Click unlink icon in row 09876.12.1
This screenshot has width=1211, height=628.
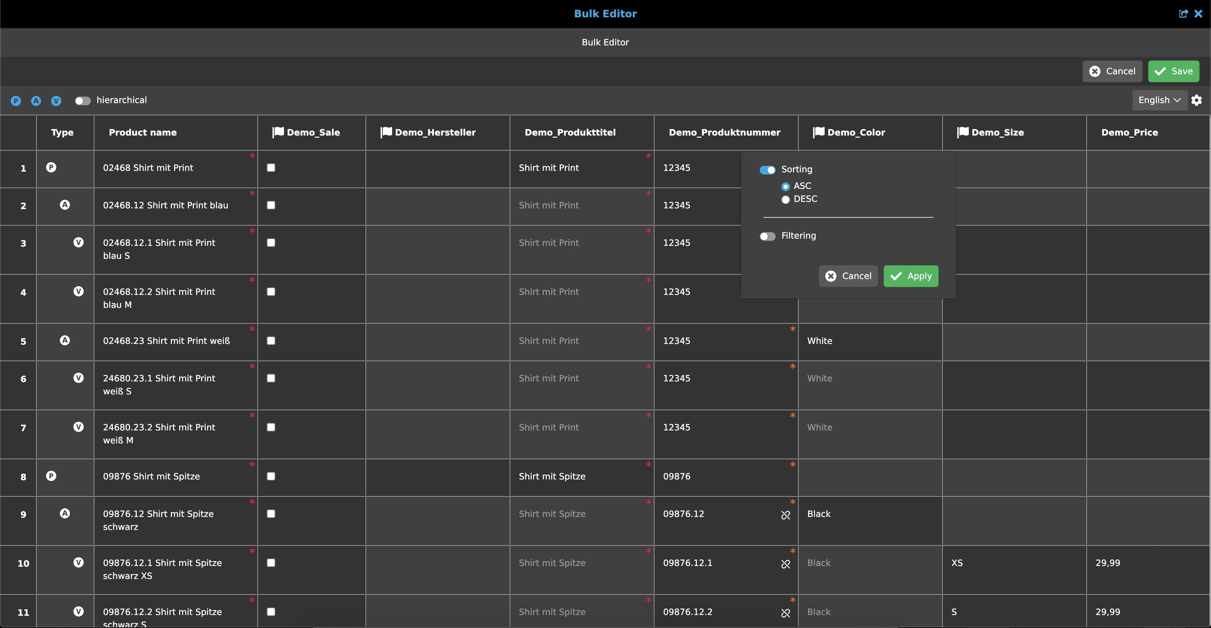(x=785, y=564)
